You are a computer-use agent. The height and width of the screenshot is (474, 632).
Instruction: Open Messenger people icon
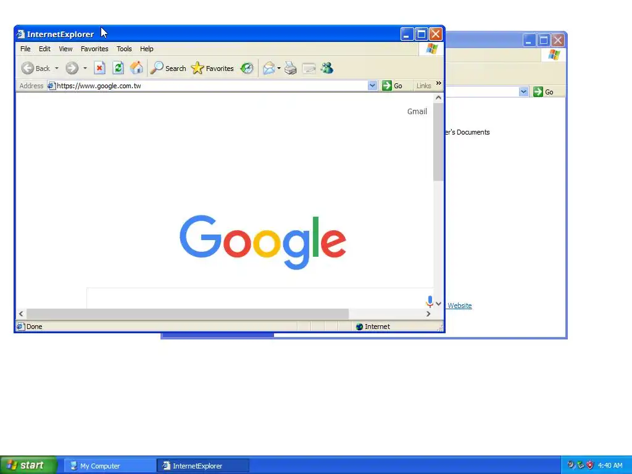[x=327, y=68]
